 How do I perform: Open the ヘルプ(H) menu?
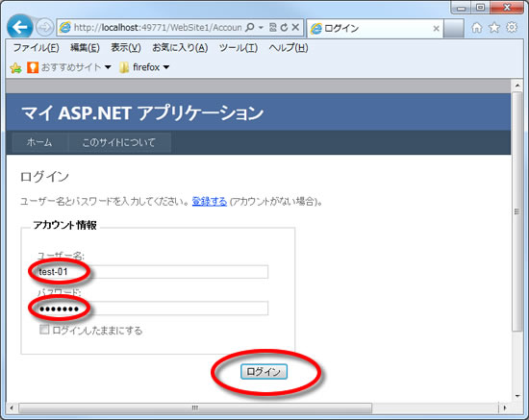click(x=289, y=48)
